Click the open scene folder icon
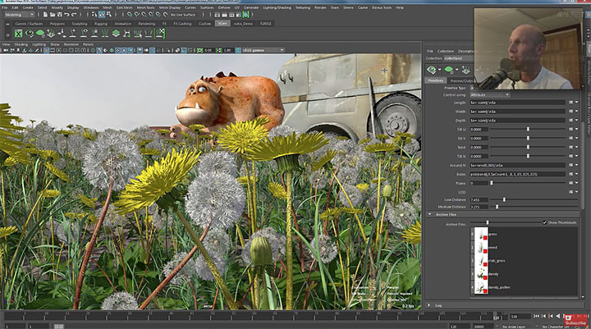Screen dimensions: 591x329 point(52,15)
